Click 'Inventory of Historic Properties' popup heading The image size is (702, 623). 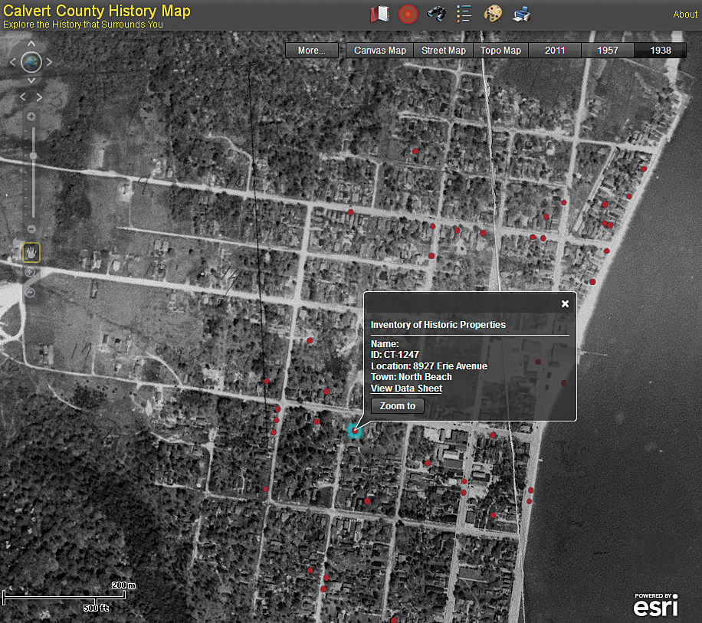coord(438,325)
